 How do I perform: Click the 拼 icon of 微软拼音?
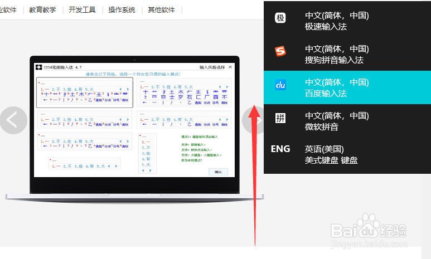[x=280, y=119]
